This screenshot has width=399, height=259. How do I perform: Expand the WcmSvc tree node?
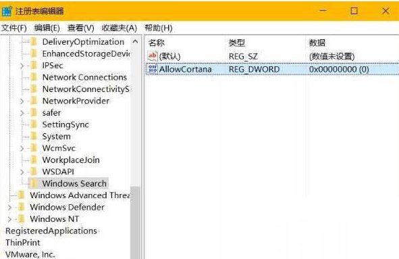pyautogui.click(x=22, y=148)
